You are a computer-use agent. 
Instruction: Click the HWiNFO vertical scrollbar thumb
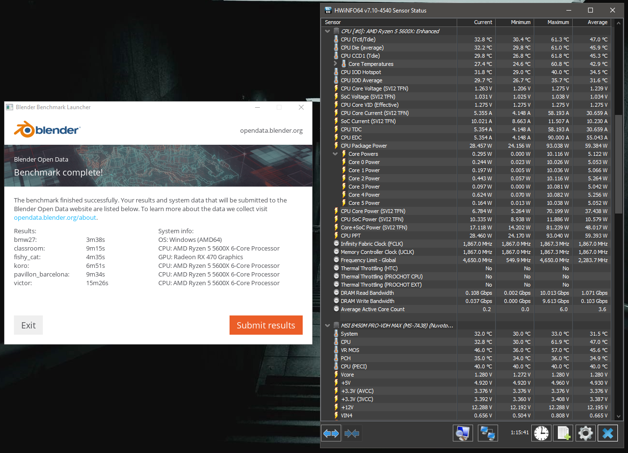click(x=618, y=164)
